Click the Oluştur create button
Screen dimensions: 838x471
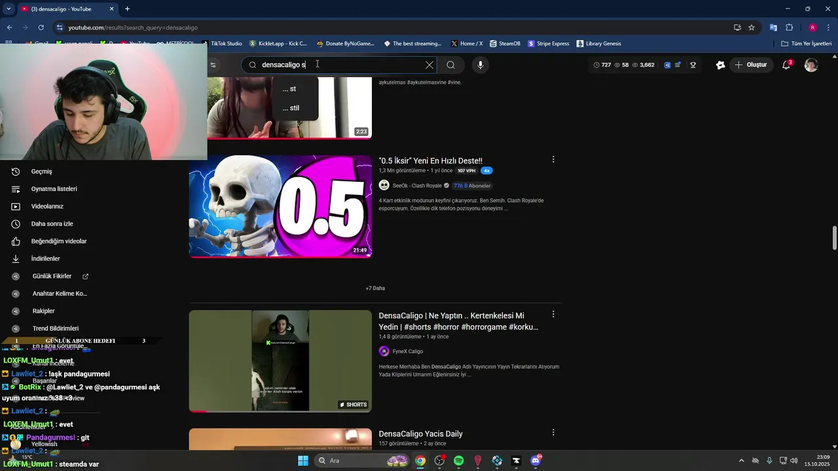pyautogui.click(x=750, y=65)
